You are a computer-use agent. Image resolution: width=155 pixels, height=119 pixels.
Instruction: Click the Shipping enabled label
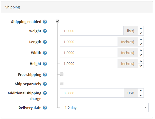[26, 22]
